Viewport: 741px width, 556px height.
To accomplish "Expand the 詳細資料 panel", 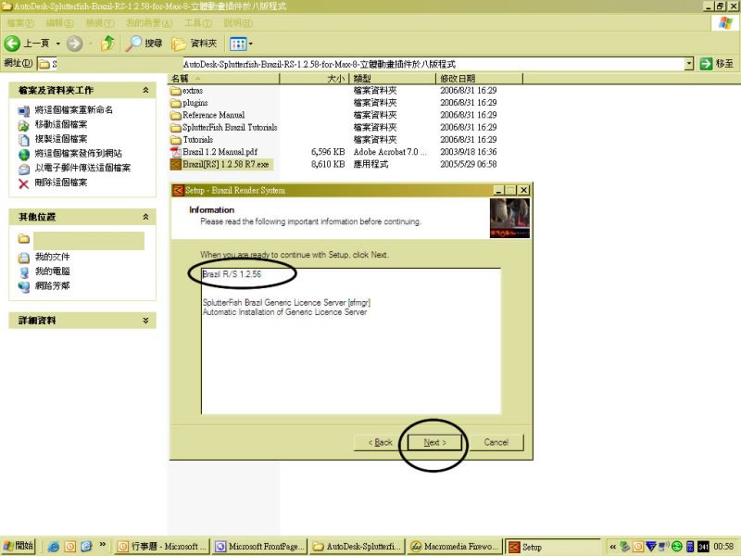I will coord(145,320).
